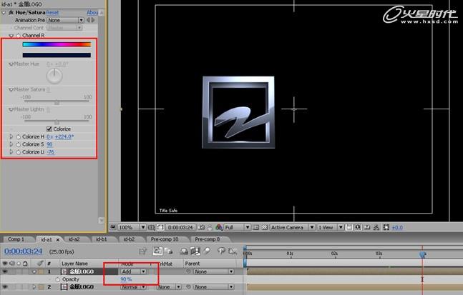Open 1 View layout dropdown
This screenshot has width=463, height=295.
coord(330,227)
